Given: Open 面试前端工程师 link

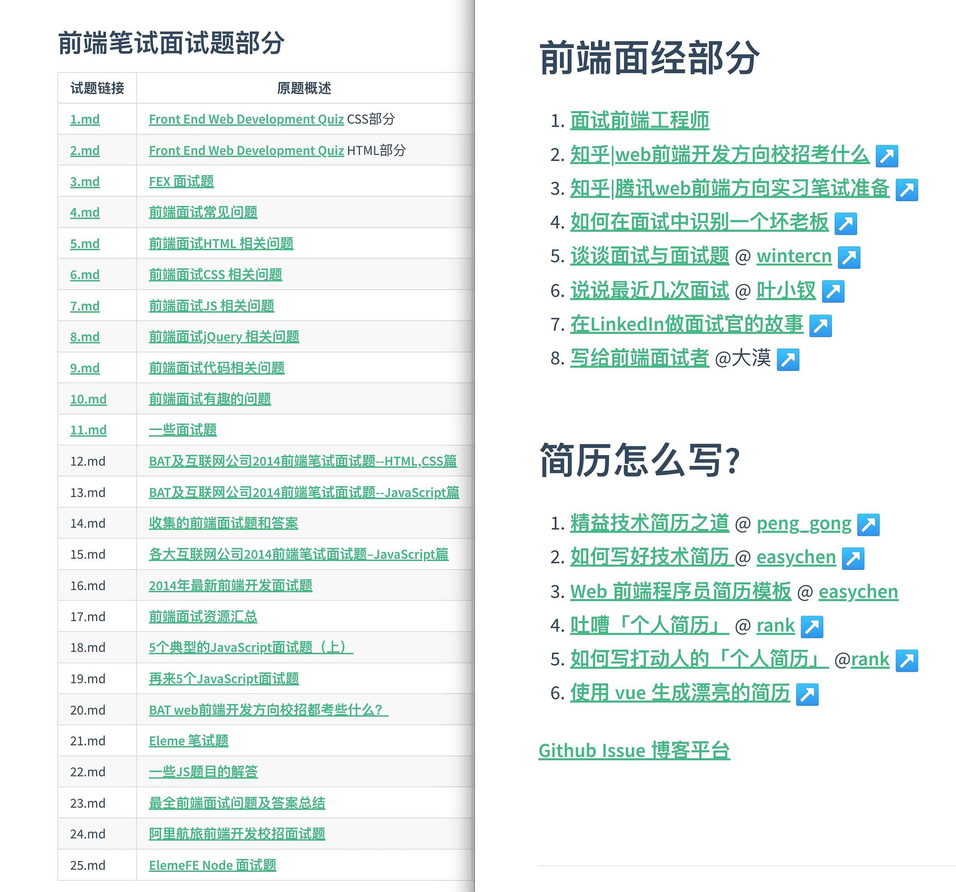Looking at the screenshot, I should point(640,120).
